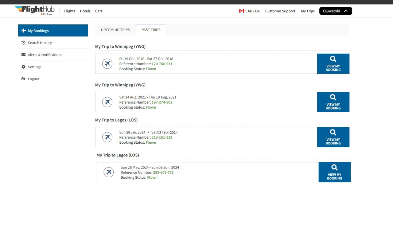Open the Customer Support link

point(280,11)
